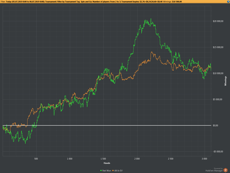Click the 3 000 hands axis label
The height and width of the screenshot is (173, 230).
click(204, 159)
